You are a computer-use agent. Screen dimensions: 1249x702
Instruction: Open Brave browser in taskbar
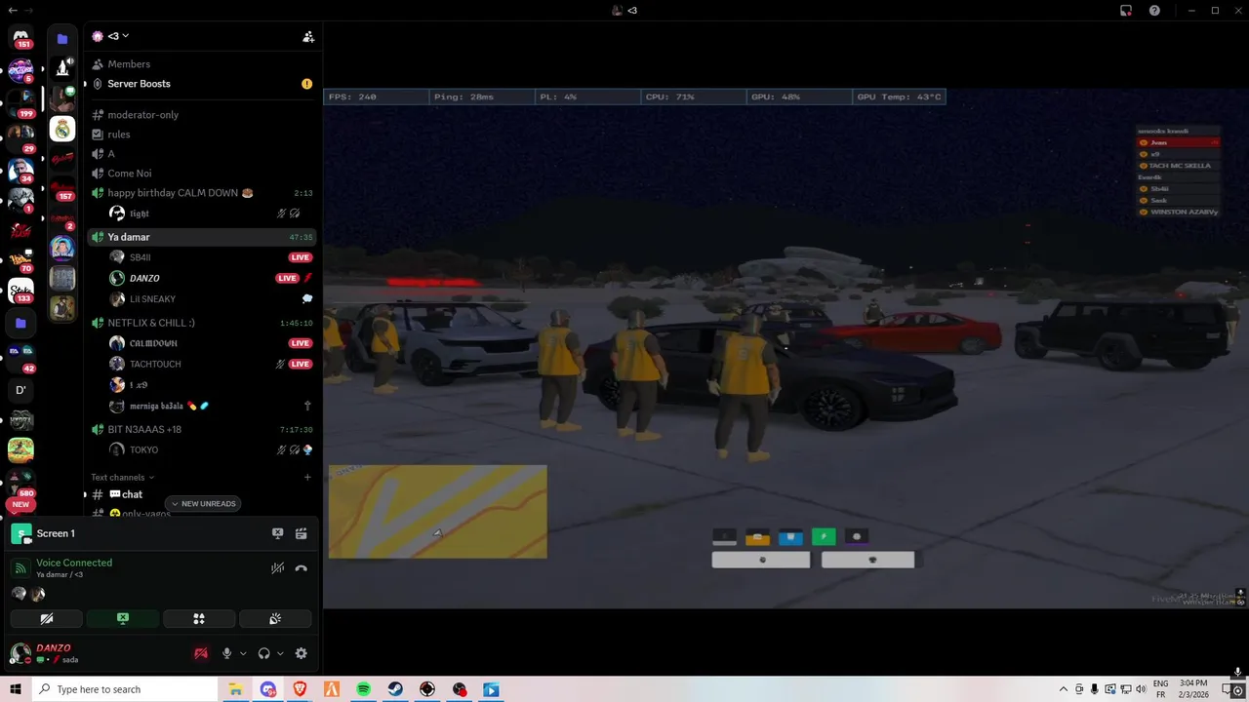click(300, 689)
